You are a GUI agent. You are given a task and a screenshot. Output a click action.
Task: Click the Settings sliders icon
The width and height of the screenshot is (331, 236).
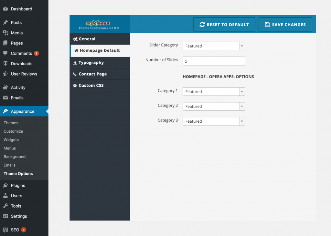(5, 216)
